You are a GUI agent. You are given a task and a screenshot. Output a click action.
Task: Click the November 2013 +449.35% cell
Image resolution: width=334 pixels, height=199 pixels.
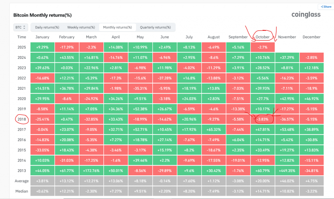tap(287, 171)
